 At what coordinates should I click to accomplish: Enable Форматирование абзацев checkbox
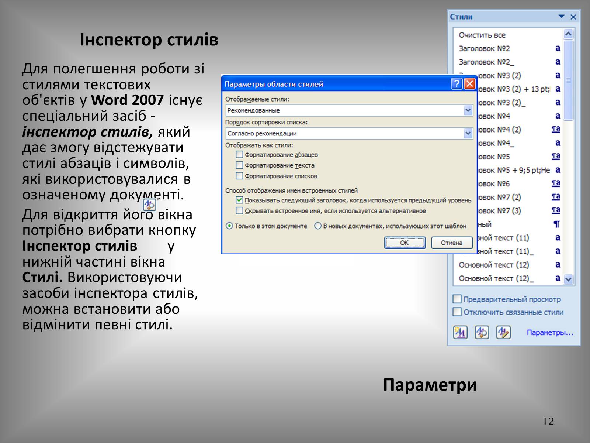pyautogui.click(x=239, y=155)
